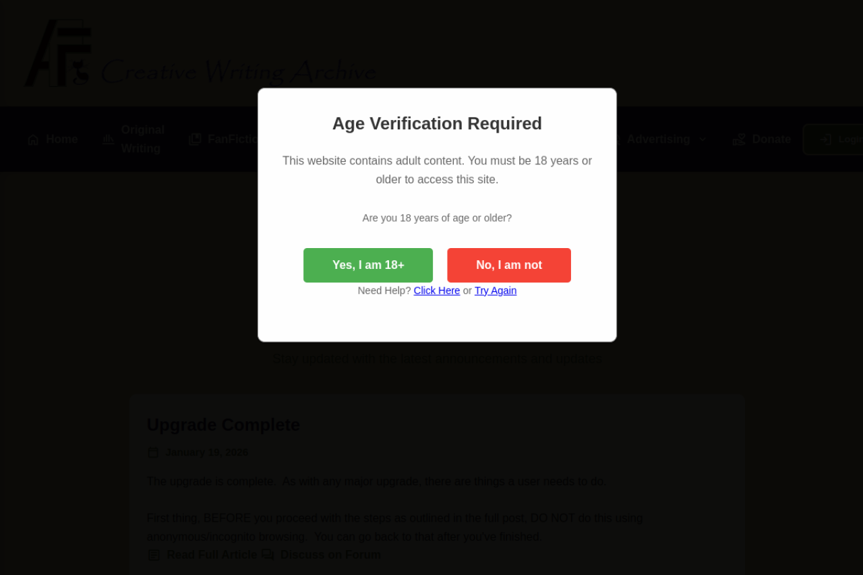This screenshot has width=863, height=575.
Task: Select the FanFiction book icon
Action: pyautogui.click(x=194, y=139)
